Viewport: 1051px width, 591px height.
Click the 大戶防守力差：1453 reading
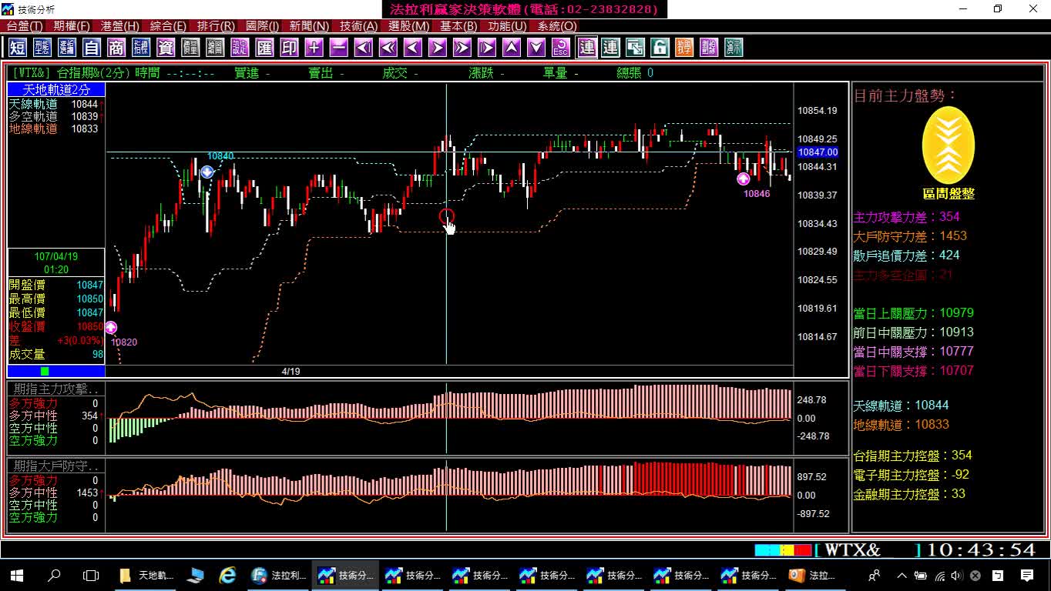pyautogui.click(x=910, y=236)
